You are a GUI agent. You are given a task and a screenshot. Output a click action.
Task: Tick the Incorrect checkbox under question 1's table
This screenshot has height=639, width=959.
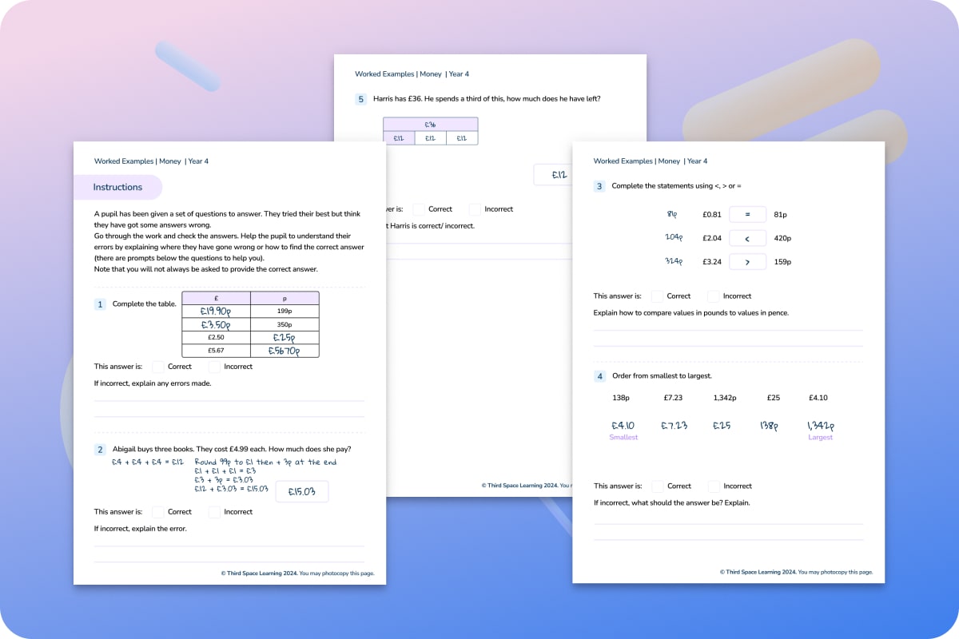click(x=215, y=367)
